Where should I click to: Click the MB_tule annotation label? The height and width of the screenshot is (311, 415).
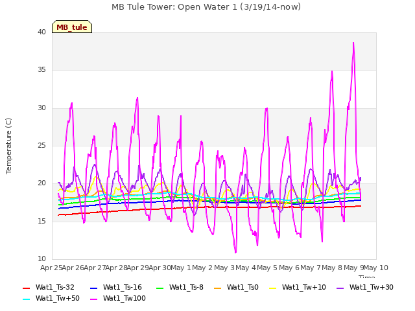point(72,27)
